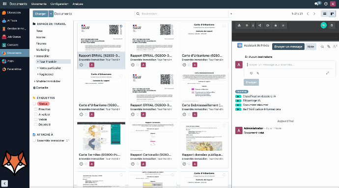
Task: Open activity clock on Carte Termites card
Action: coord(81,164)
